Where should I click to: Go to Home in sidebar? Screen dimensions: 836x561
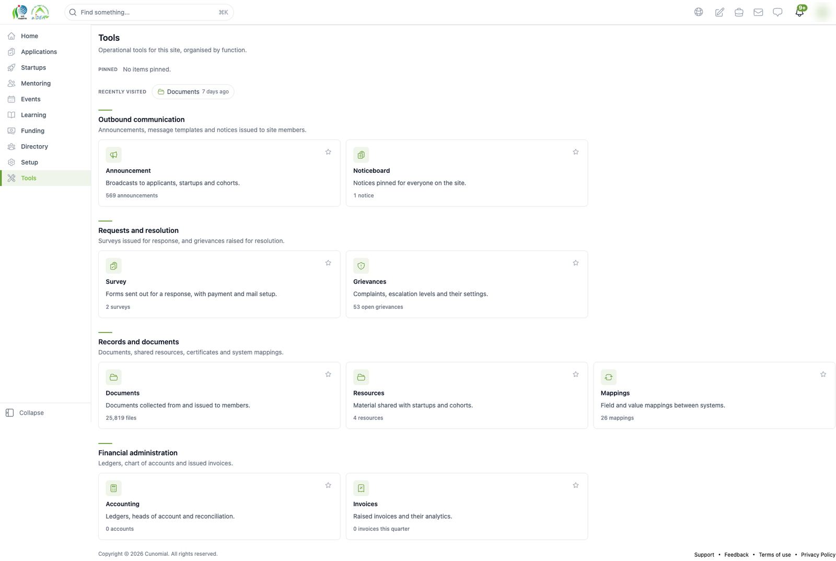(45, 36)
